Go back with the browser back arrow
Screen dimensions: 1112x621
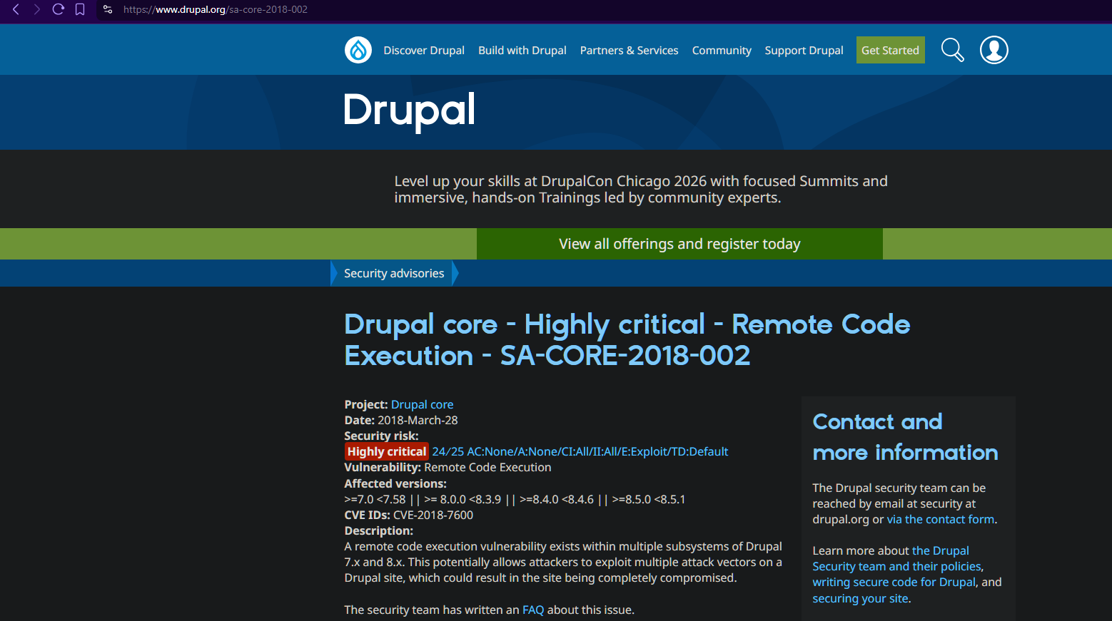pos(16,9)
